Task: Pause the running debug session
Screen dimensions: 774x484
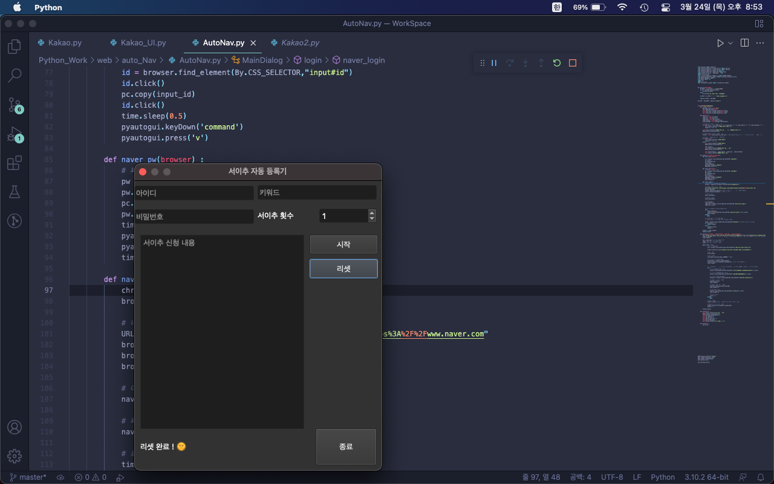Action: tap(494, 63)
